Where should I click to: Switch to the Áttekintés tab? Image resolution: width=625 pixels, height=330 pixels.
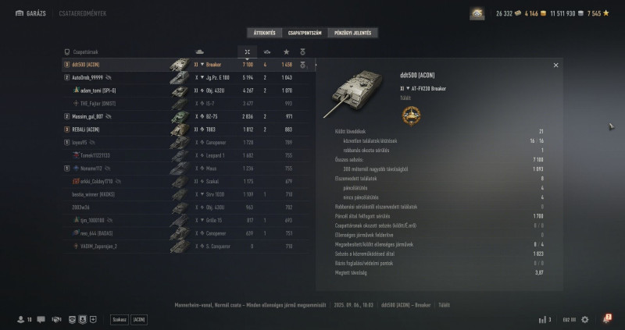(x=264, y=33)
